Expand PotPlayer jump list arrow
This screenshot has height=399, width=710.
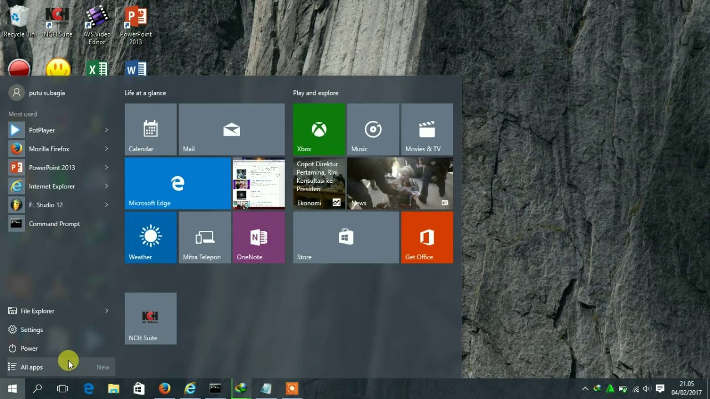(106, 130)
